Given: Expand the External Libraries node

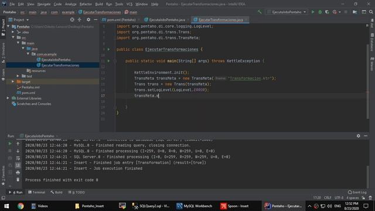Looking at the screenshot, I should pyautogui.click(x=8, y=98).
